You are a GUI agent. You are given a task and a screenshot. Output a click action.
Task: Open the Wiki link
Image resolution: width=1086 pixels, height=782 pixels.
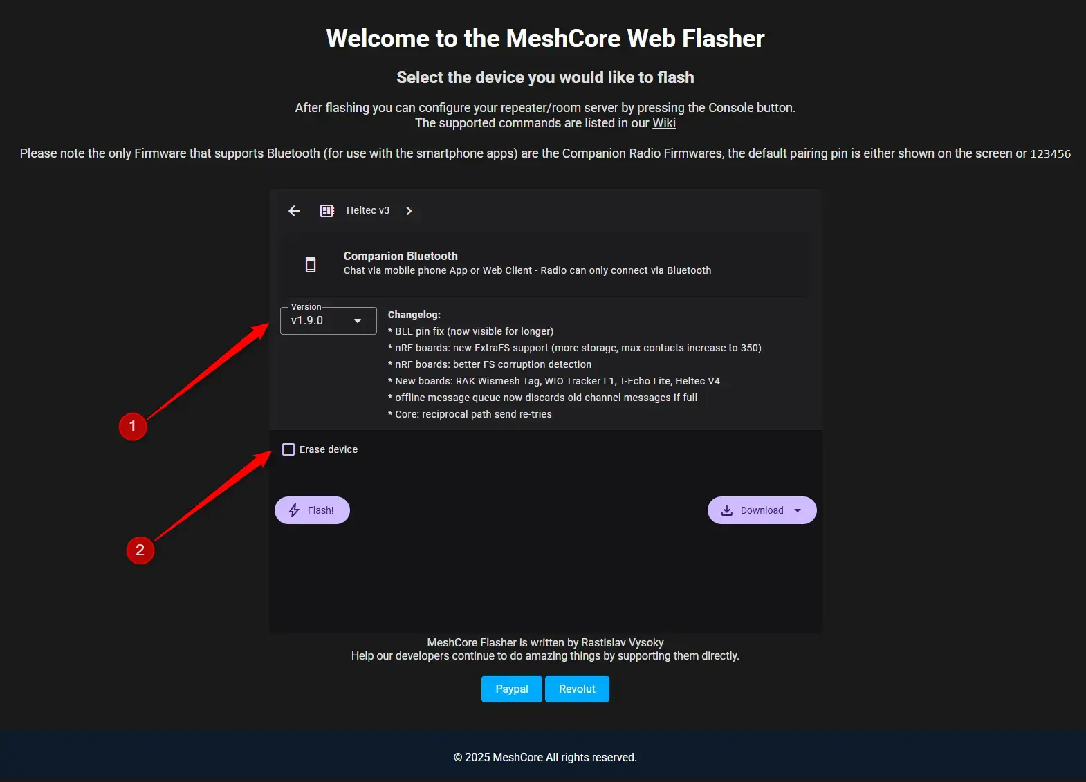[664, 123]
